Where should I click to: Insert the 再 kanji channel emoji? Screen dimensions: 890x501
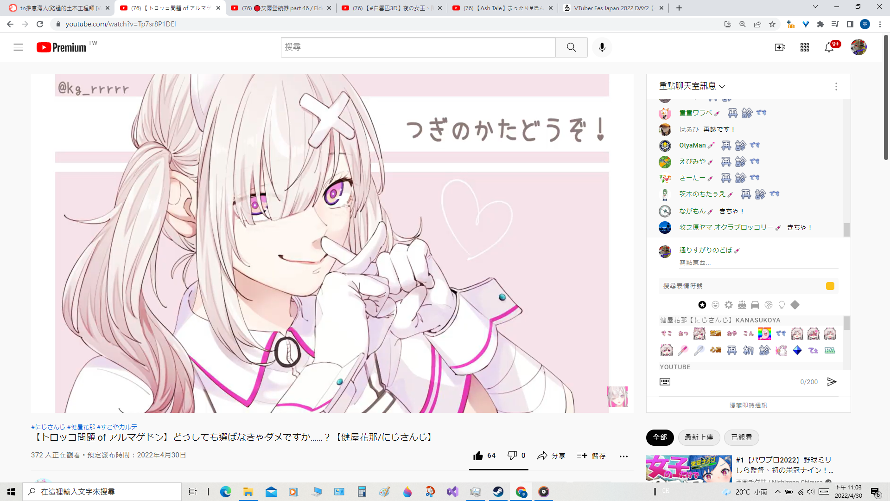(732, 350)
